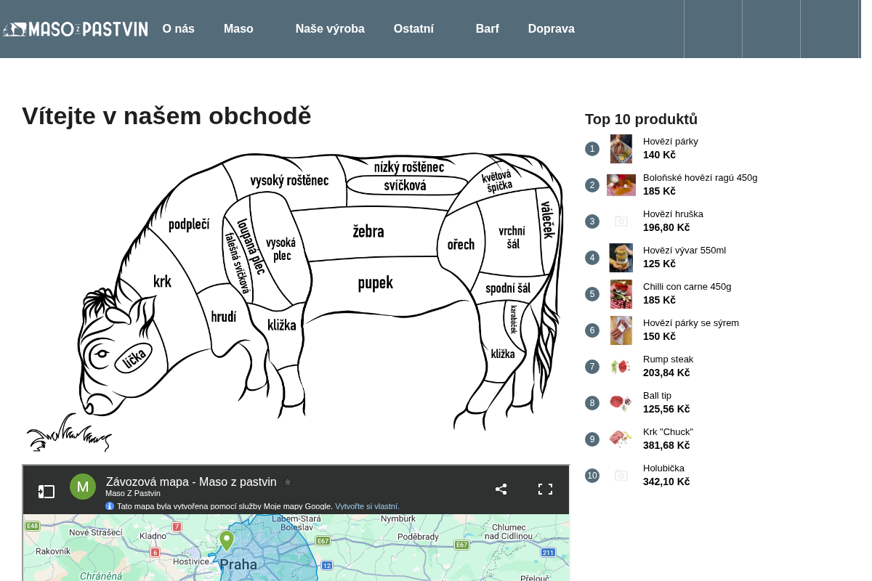Open Hovězí párky product thumbnail
This screenshot has height=581, width=872.
coord(621,149)
